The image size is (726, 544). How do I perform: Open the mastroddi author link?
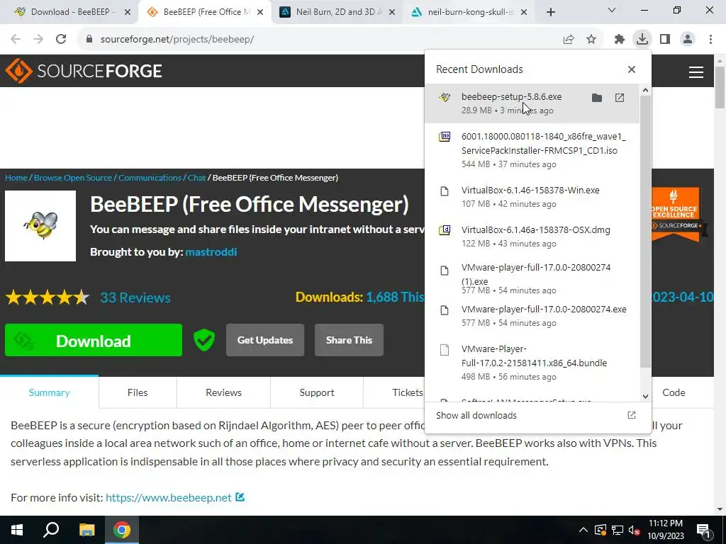(211, 251)
